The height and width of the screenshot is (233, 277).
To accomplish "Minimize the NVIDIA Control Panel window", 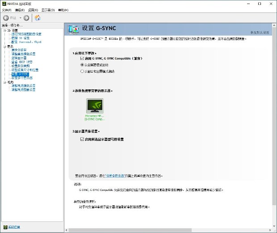I will click(x=248, y=4).
